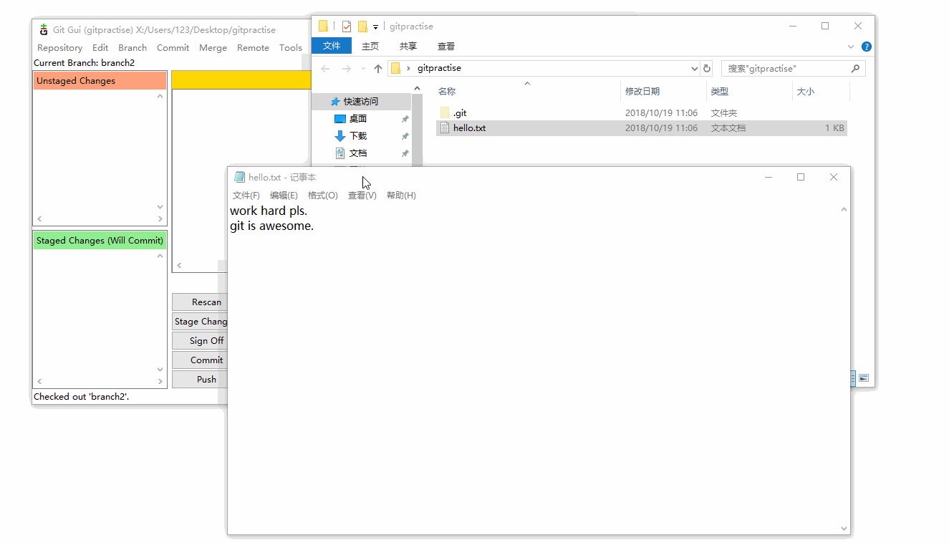Open the Repository menu in Git Gui

coord(59,48)
